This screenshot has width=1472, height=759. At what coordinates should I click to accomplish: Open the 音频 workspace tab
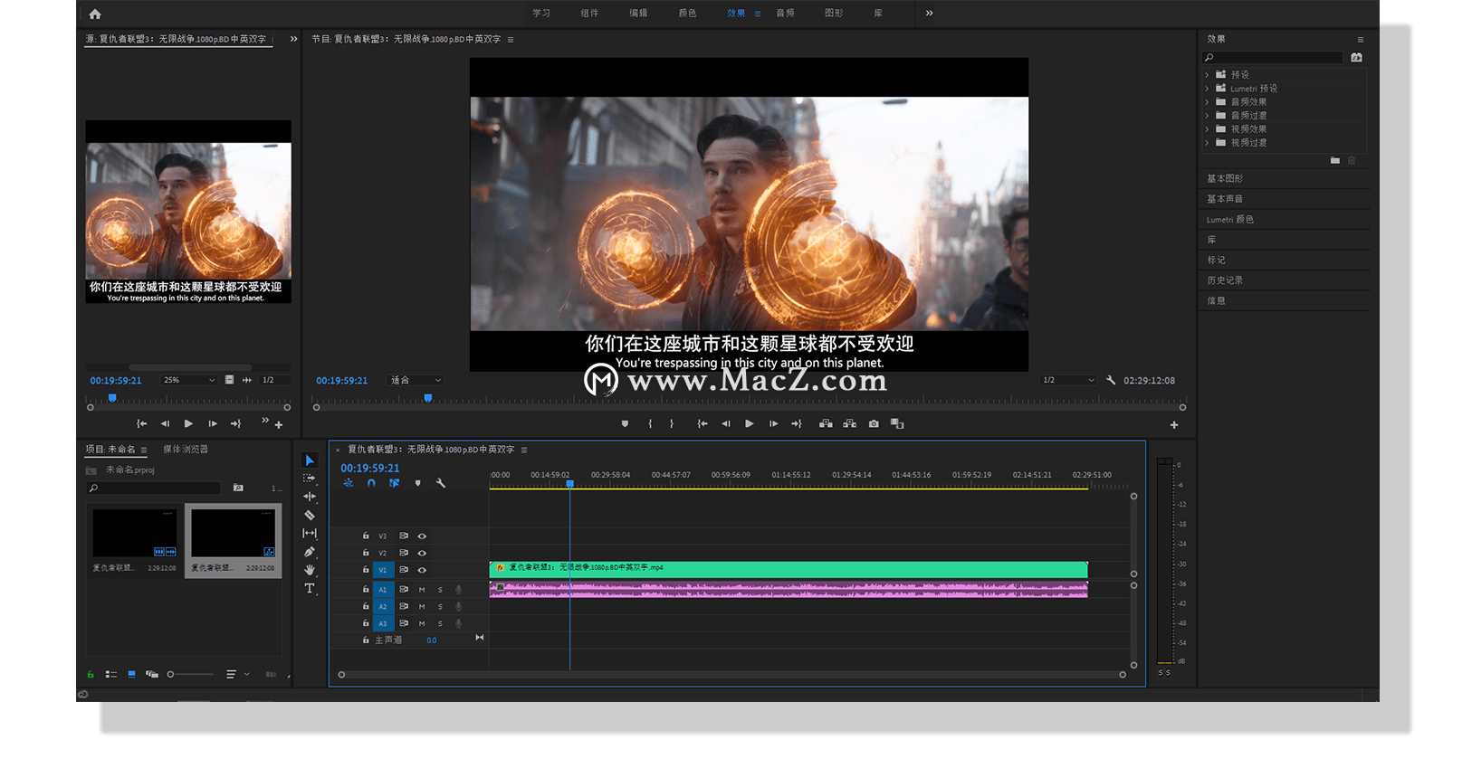(x=785, y=13)
